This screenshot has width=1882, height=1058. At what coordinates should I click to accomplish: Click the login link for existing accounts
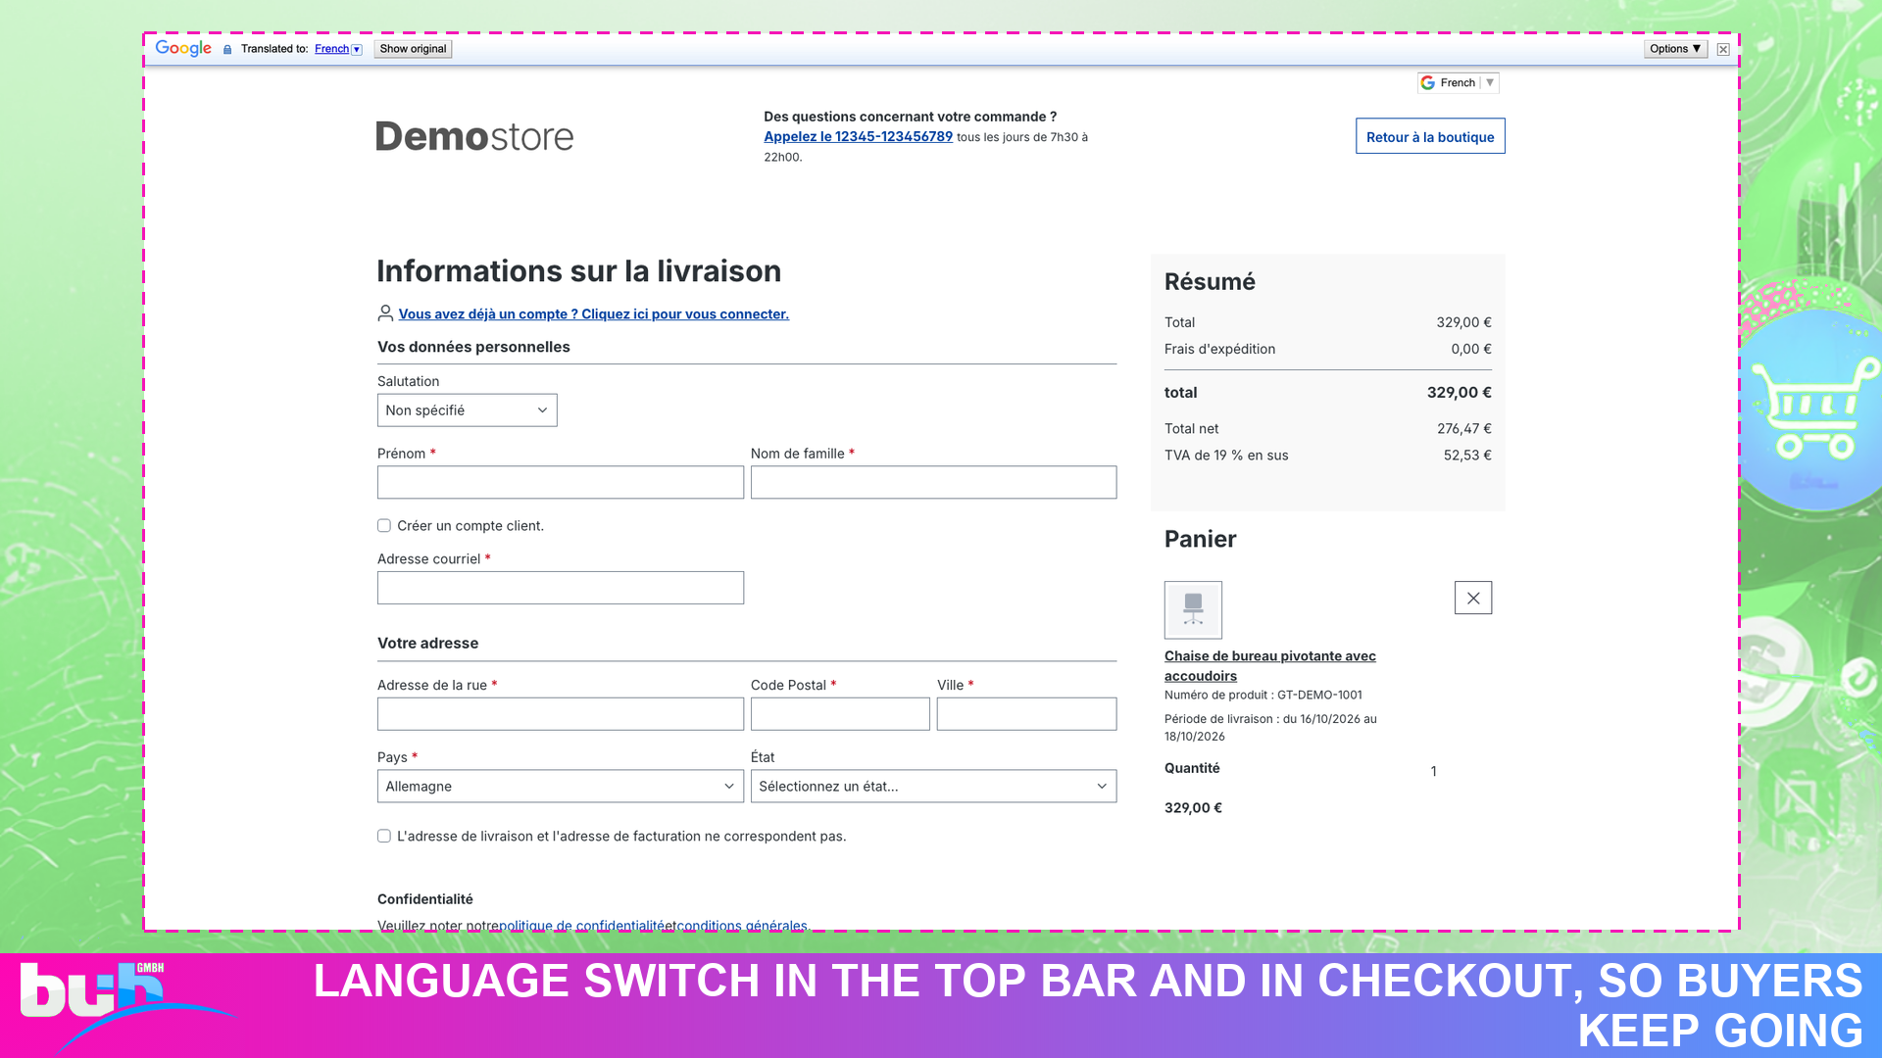click(x=593, y=314)
